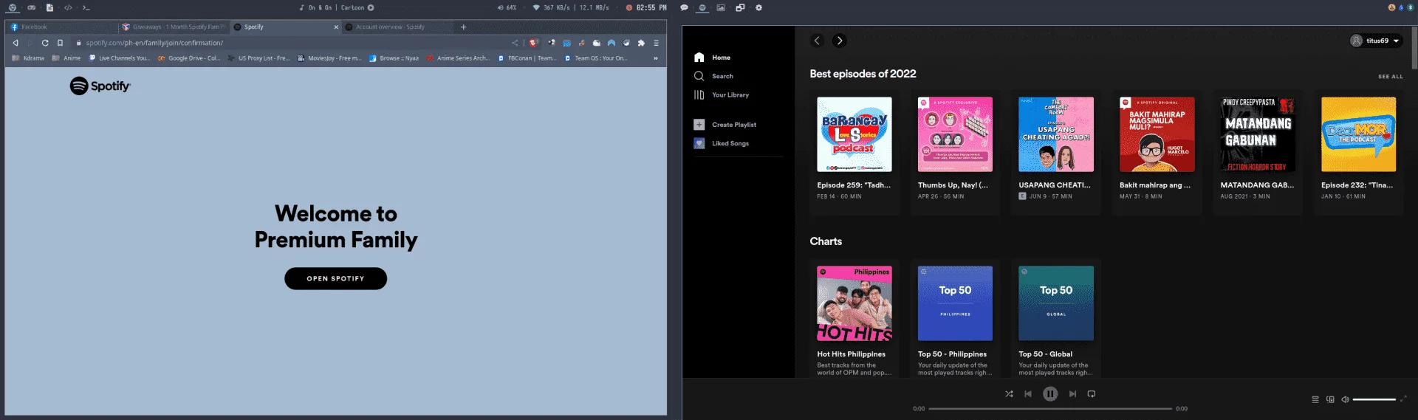Image resolution: width=1418 pixels, height=420 pixels.
Task: Open Search in Spotify sidebar
Action: point(713,76)
